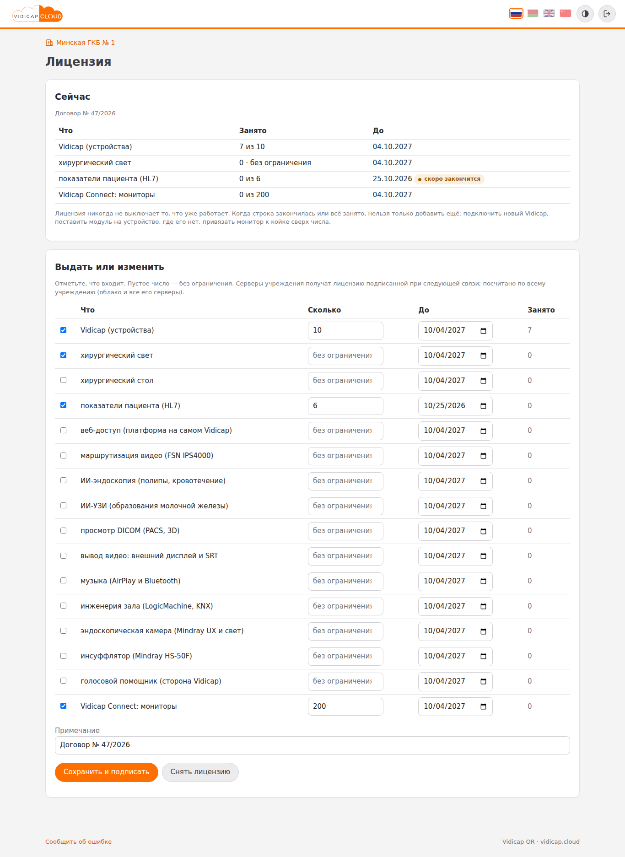Check the просмотр DICOM (PACS, 3D) box

(x=64, y=531)
